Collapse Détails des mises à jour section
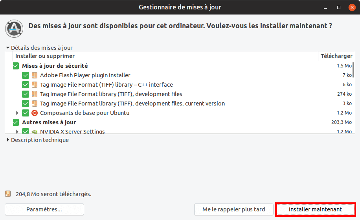Viewport: 360px width, 220px height. coord(8,48)
